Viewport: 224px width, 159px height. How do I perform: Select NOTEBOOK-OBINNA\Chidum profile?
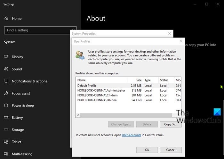pos(128,95)
